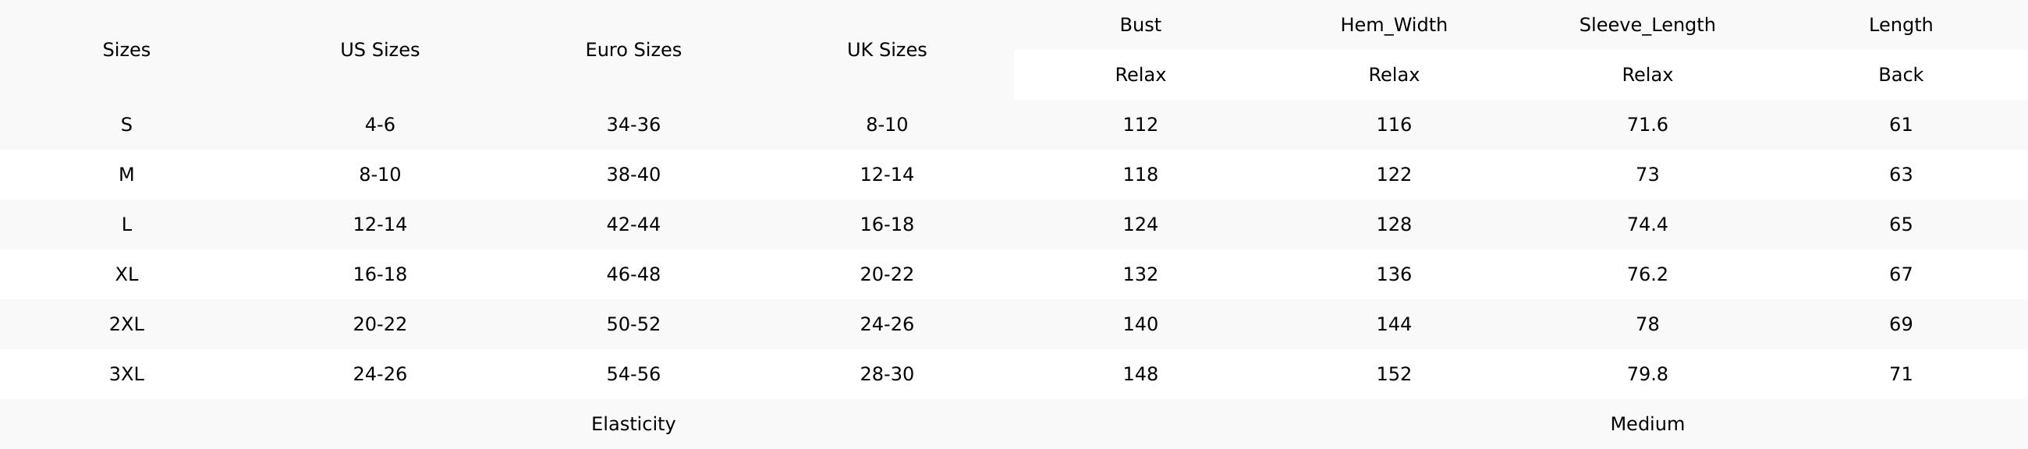Click the US Sizes column header

pyautogui.click(x=379, y=50)
